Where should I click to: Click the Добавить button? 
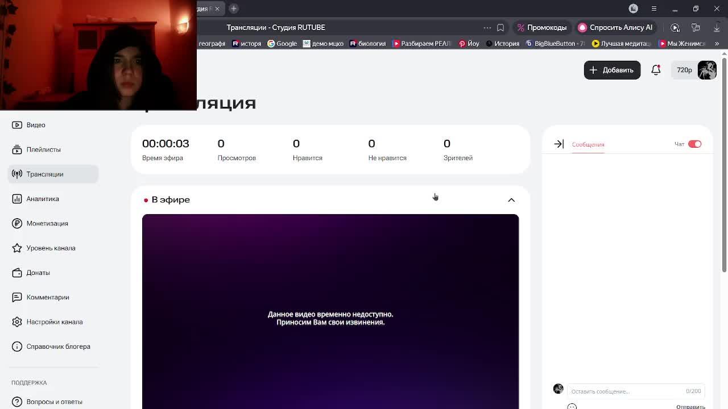(x=612, y=70)
